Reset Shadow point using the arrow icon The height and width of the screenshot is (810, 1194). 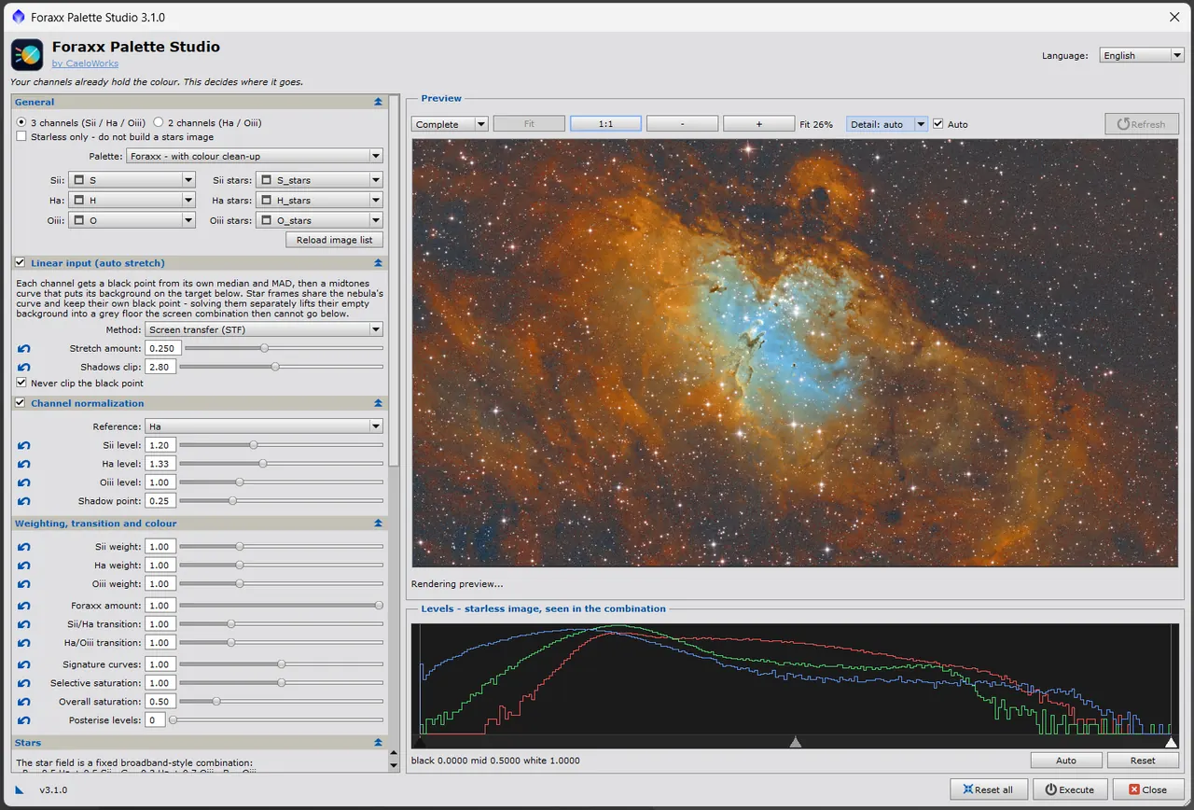24,502
